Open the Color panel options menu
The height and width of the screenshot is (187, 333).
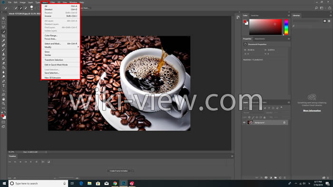pos(289,16)
